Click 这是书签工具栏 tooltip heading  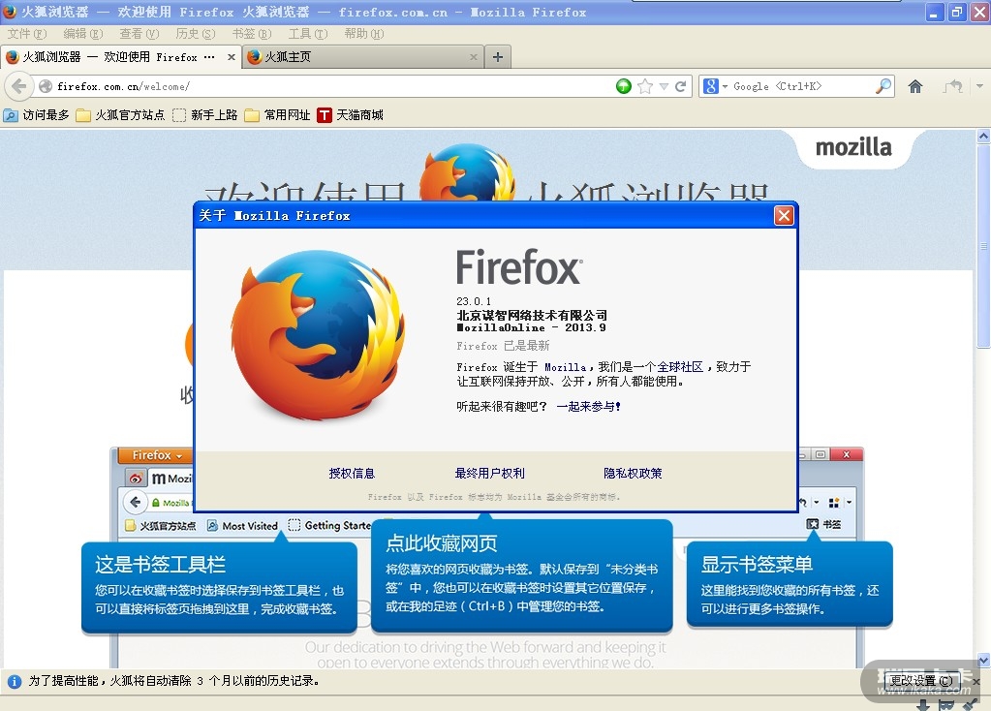coord(160,565)
